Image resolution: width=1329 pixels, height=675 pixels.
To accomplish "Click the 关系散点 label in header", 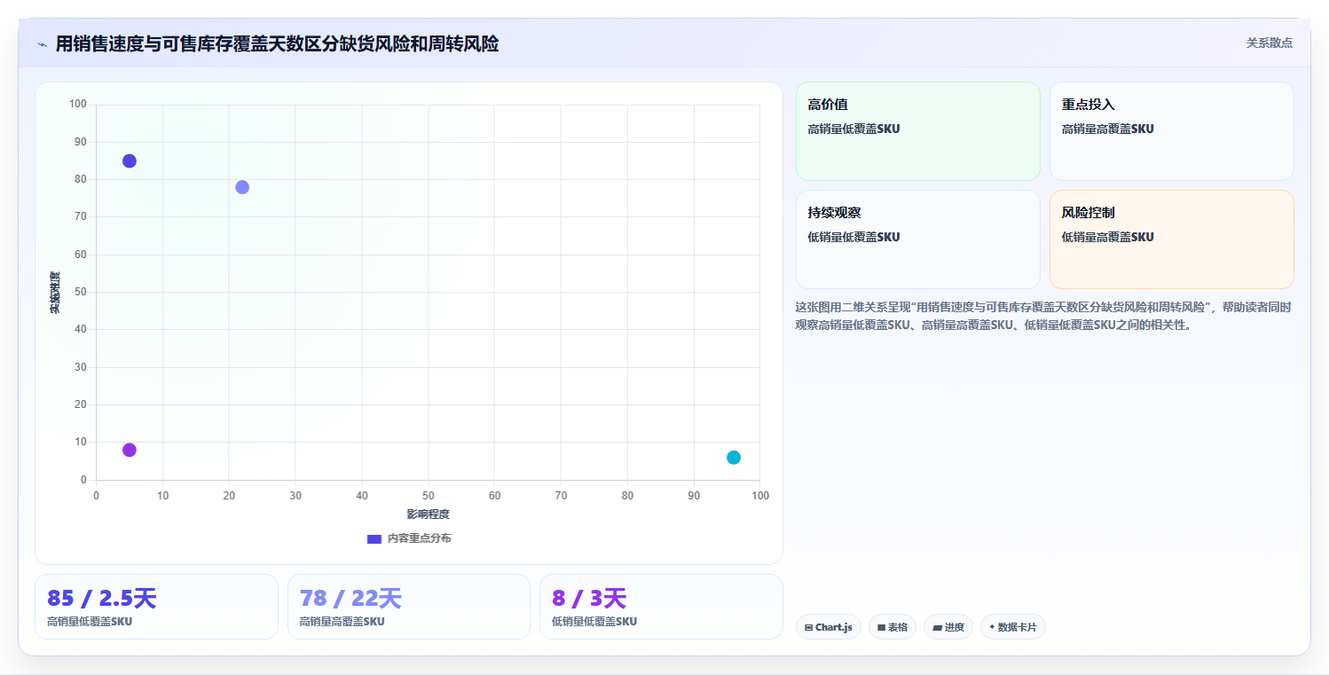I will coord(1270,43).
